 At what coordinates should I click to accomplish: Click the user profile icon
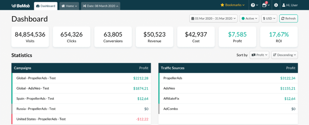tap(284, 5)
